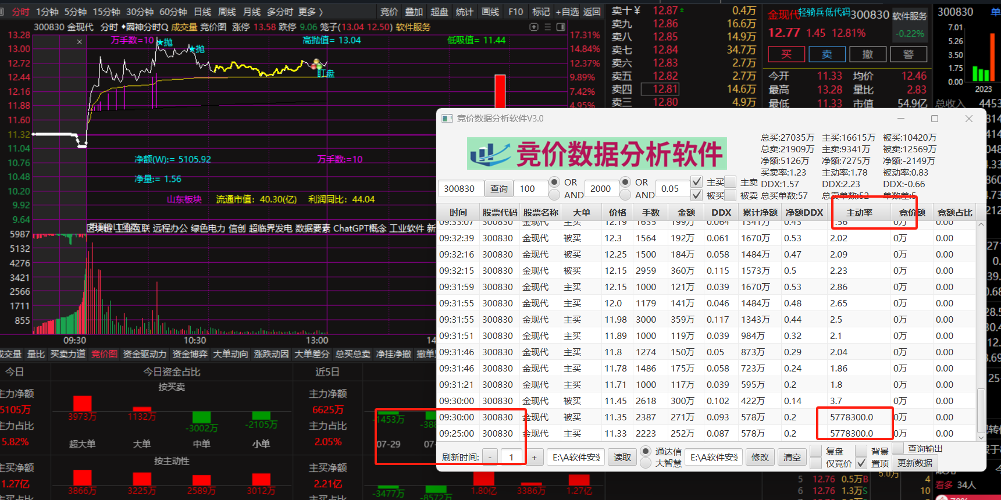The width and height of the screenshot is (1001, 500).
Task: Open the 统计 toolbar item
Action: click(x=465, y=12)
